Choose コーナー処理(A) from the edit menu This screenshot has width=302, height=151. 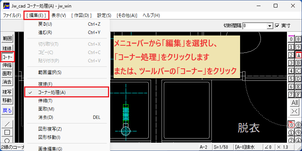[67, 92]
